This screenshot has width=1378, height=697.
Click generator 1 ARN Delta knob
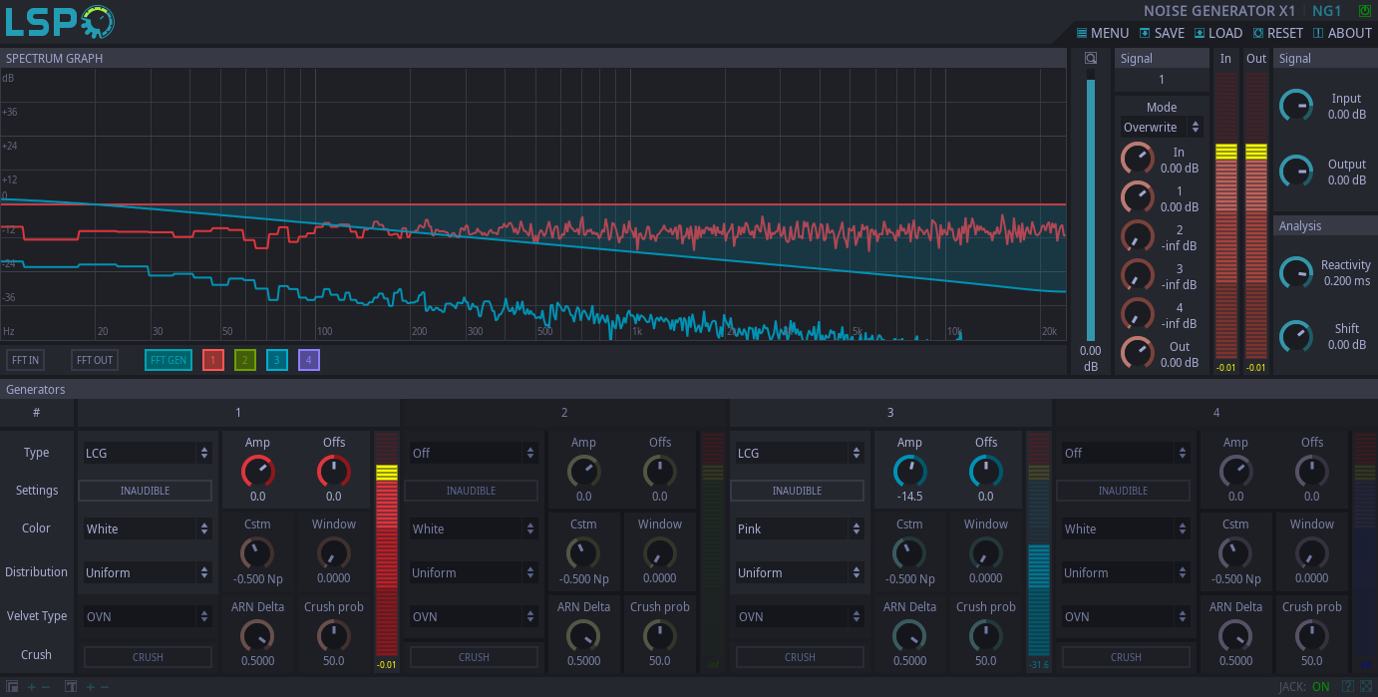(x=257, y=635)
